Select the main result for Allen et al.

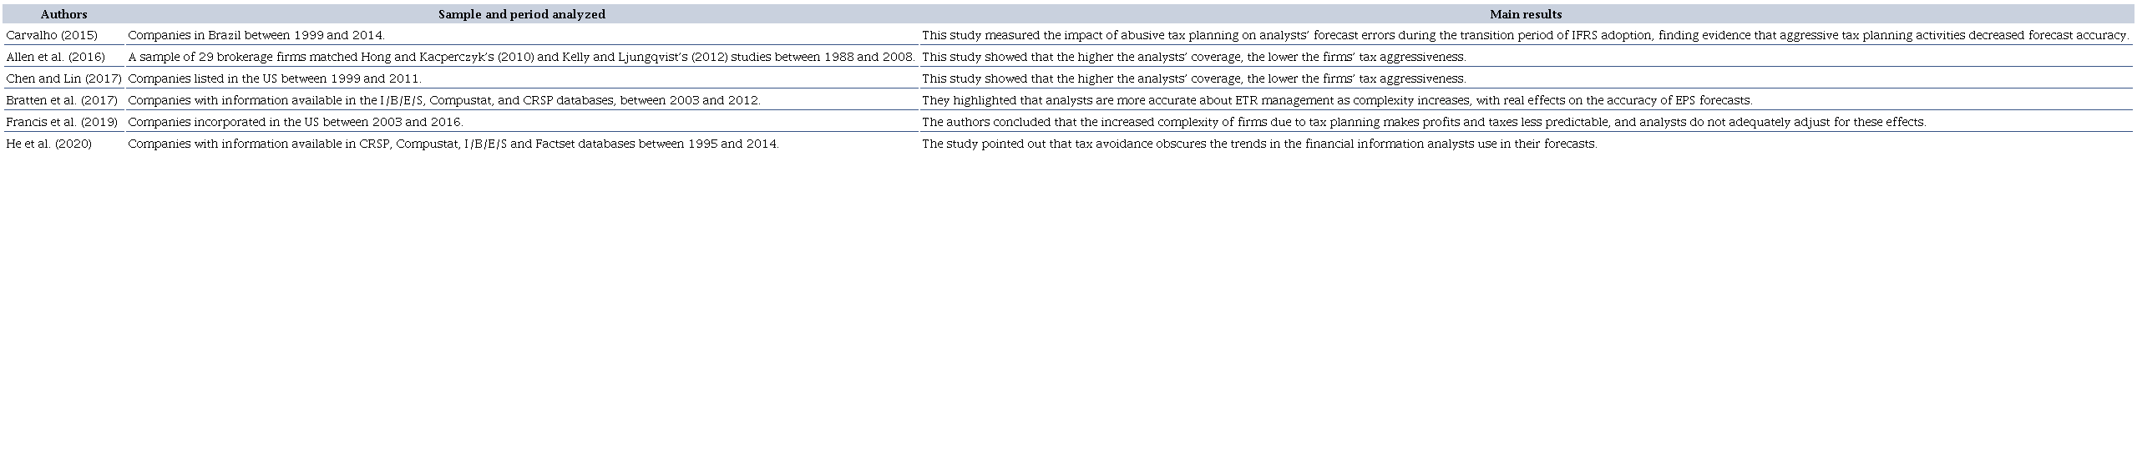coord(1193,57)
